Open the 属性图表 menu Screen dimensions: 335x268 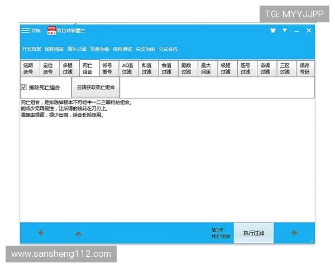click(x=54, y=49)
